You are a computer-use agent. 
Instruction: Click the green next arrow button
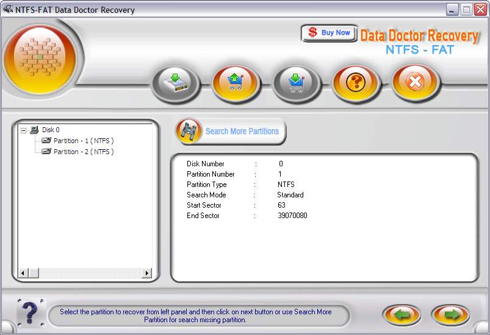tap(450, 314)
